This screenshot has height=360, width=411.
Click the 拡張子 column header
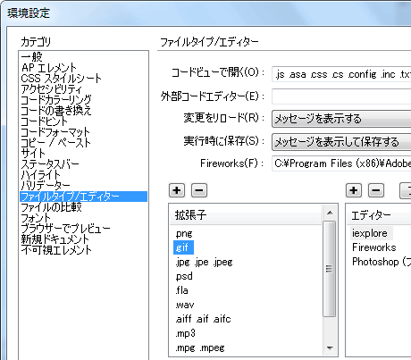pyautogui.click(x=246, y=214)
